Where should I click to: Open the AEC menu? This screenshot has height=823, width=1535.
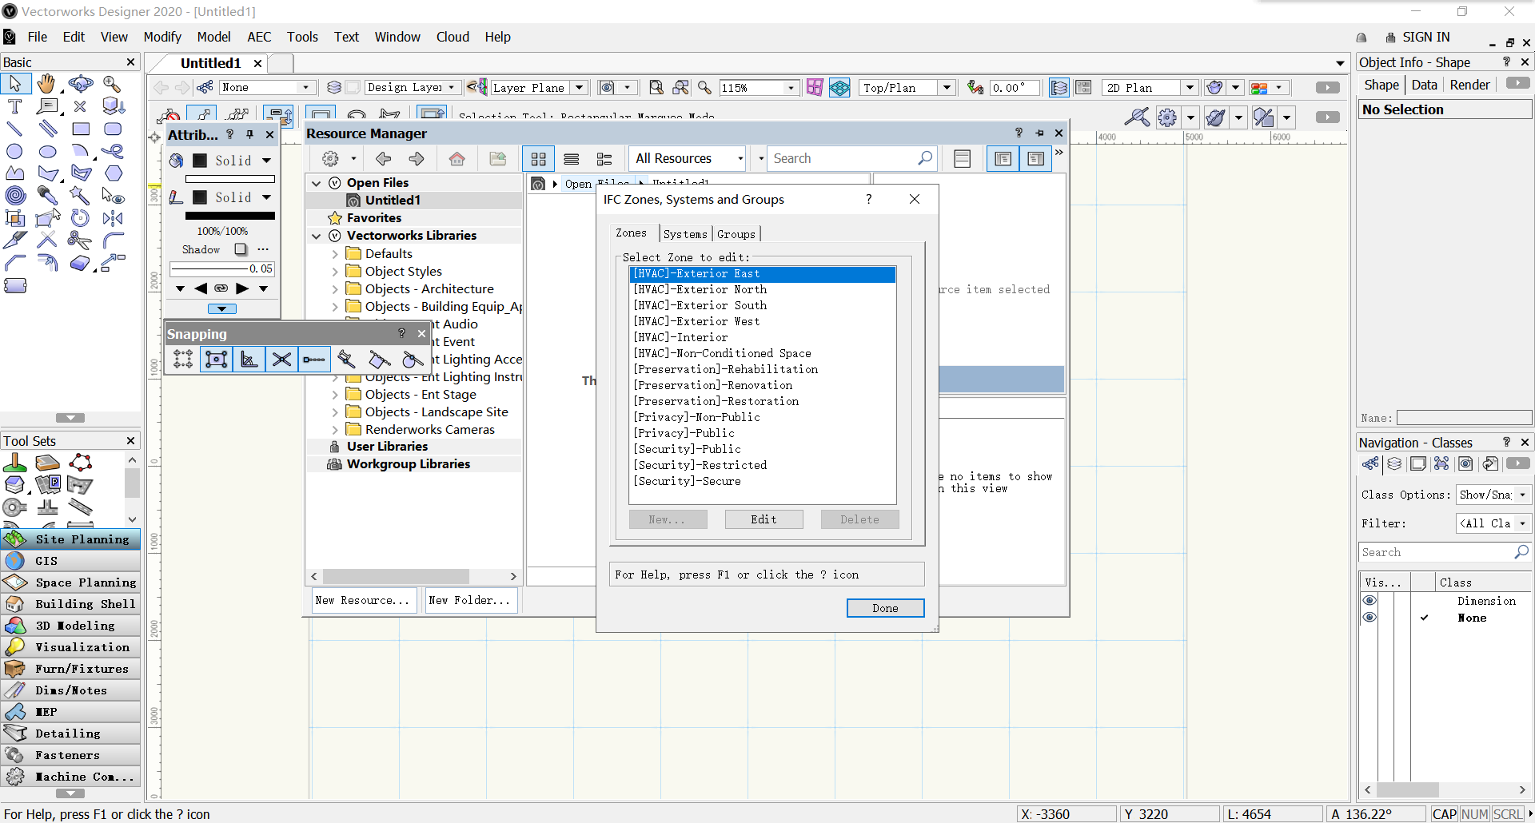coord(259,37)
